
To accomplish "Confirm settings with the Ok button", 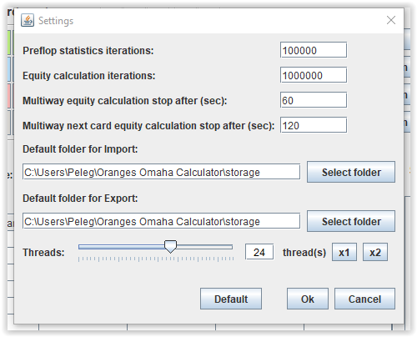I will pyautogui.click(x=308, y=299).
